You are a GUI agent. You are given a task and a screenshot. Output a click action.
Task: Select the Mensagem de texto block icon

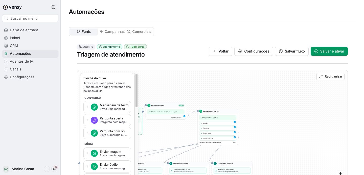(94, 107)
